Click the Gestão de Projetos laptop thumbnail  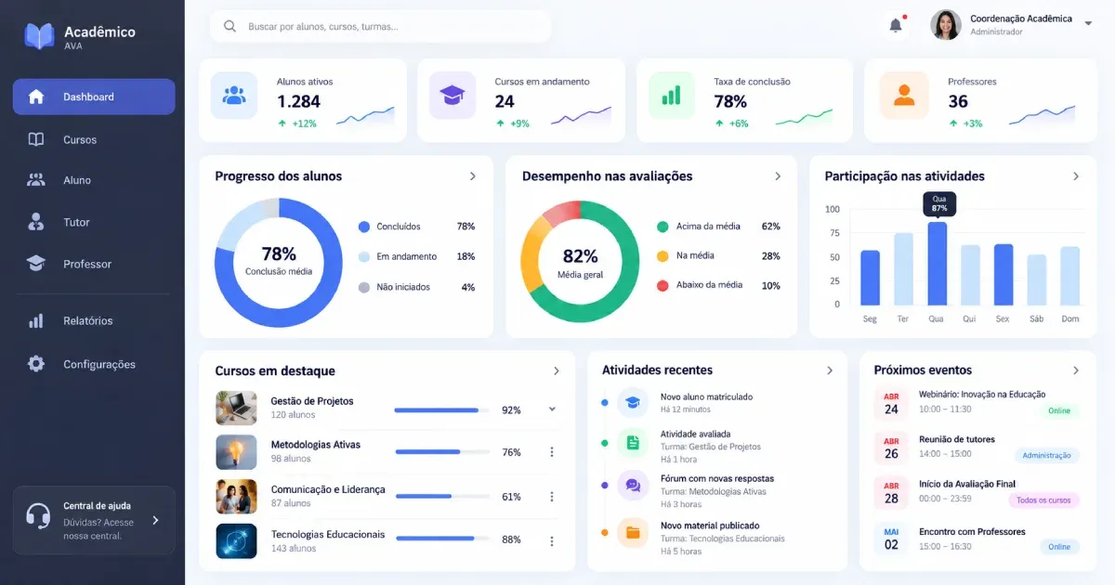[236, 408]
